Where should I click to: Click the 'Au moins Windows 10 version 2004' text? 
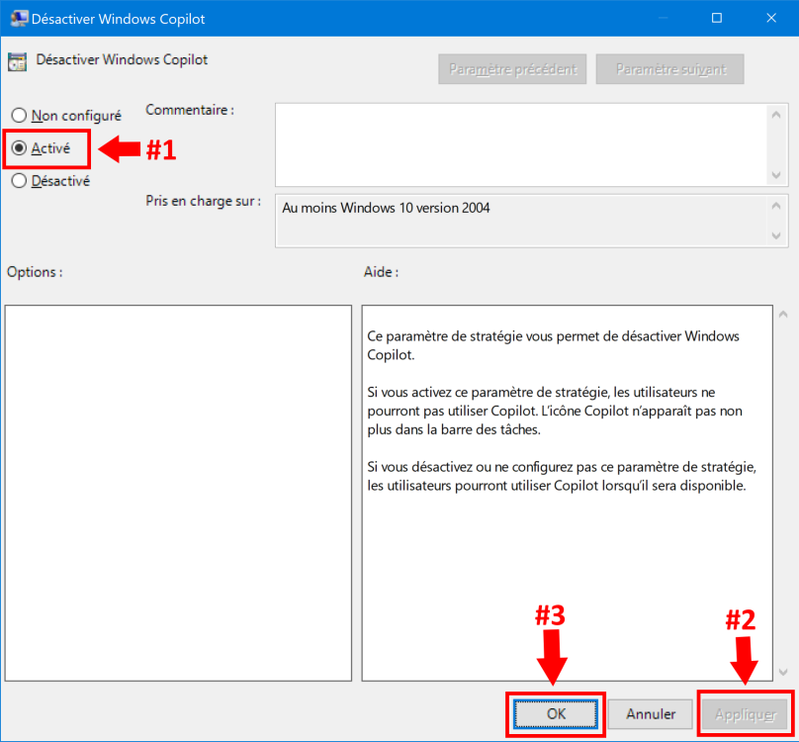click(x=386, y=208)
